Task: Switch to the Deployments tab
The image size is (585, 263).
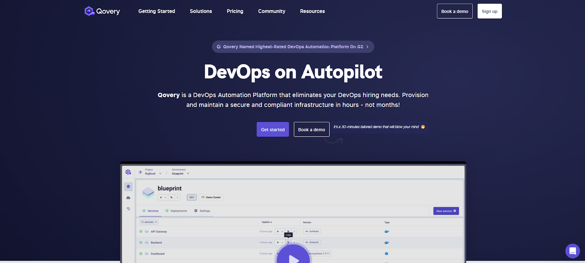Action: pyautogui.click(x=176, y=211)
